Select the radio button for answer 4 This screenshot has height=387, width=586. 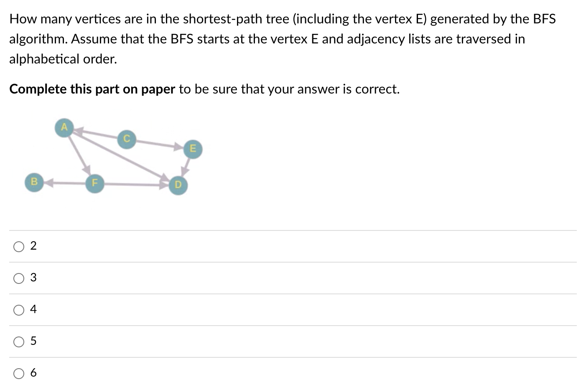(18, 310)
